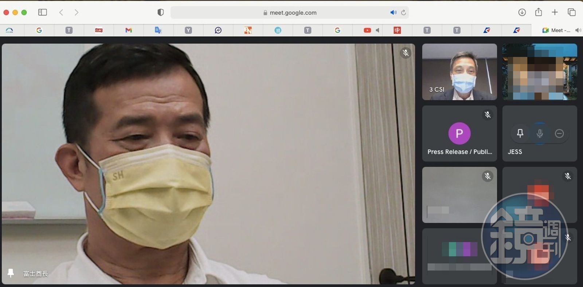The width and height of the screenshot is (583, 287).
Task: Mute the YouTube tab's audio
Action: pyautogui.click(x=377, y=30)
